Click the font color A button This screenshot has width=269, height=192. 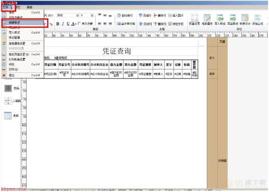click(x=73, y=23)
